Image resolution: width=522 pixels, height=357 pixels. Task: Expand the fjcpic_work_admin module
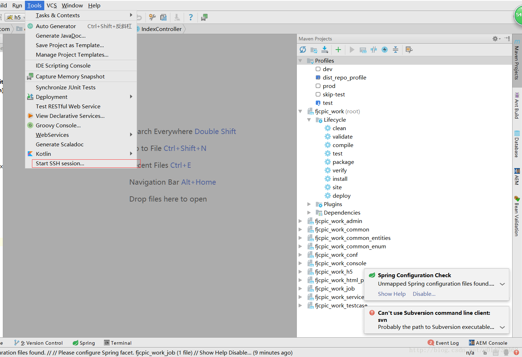click(x=300, y=221)
